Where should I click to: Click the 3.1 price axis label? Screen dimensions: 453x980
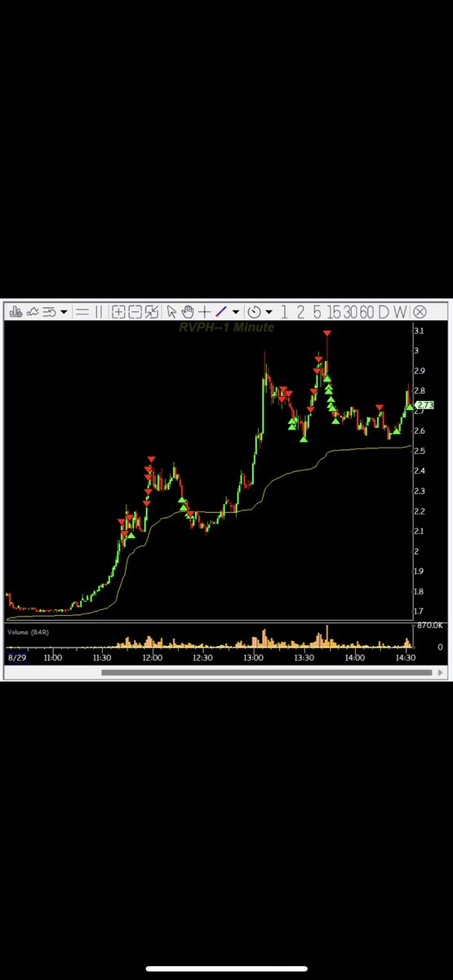tap(419, 331)
